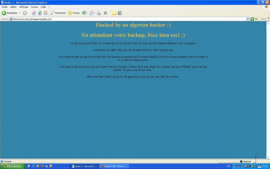Expand the Mail button dropdown arrow
The width and height of the screenshot is (270, 169).
(x=94, y=13)
